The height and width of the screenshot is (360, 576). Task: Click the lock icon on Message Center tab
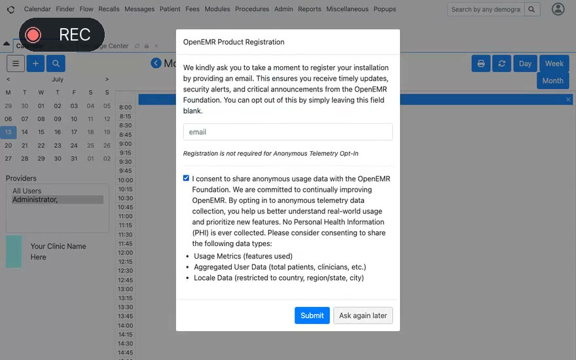pyautogui.click(x=147, y=46)
